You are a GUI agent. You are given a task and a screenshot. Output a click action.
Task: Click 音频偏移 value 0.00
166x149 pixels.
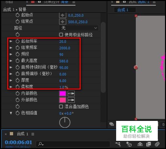(x=63, y=74)
